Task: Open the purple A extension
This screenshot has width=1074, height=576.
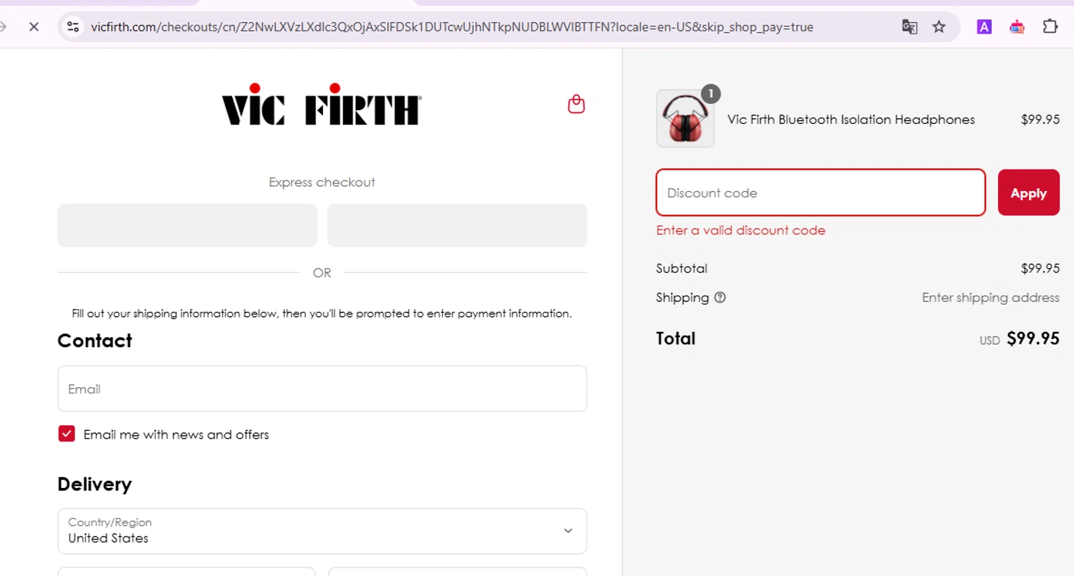Action: point(984,27)
